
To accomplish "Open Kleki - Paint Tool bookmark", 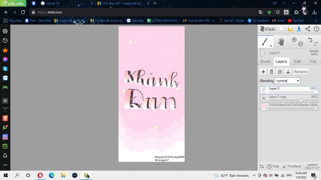I will pyautogui.click(x=38, y=21).
